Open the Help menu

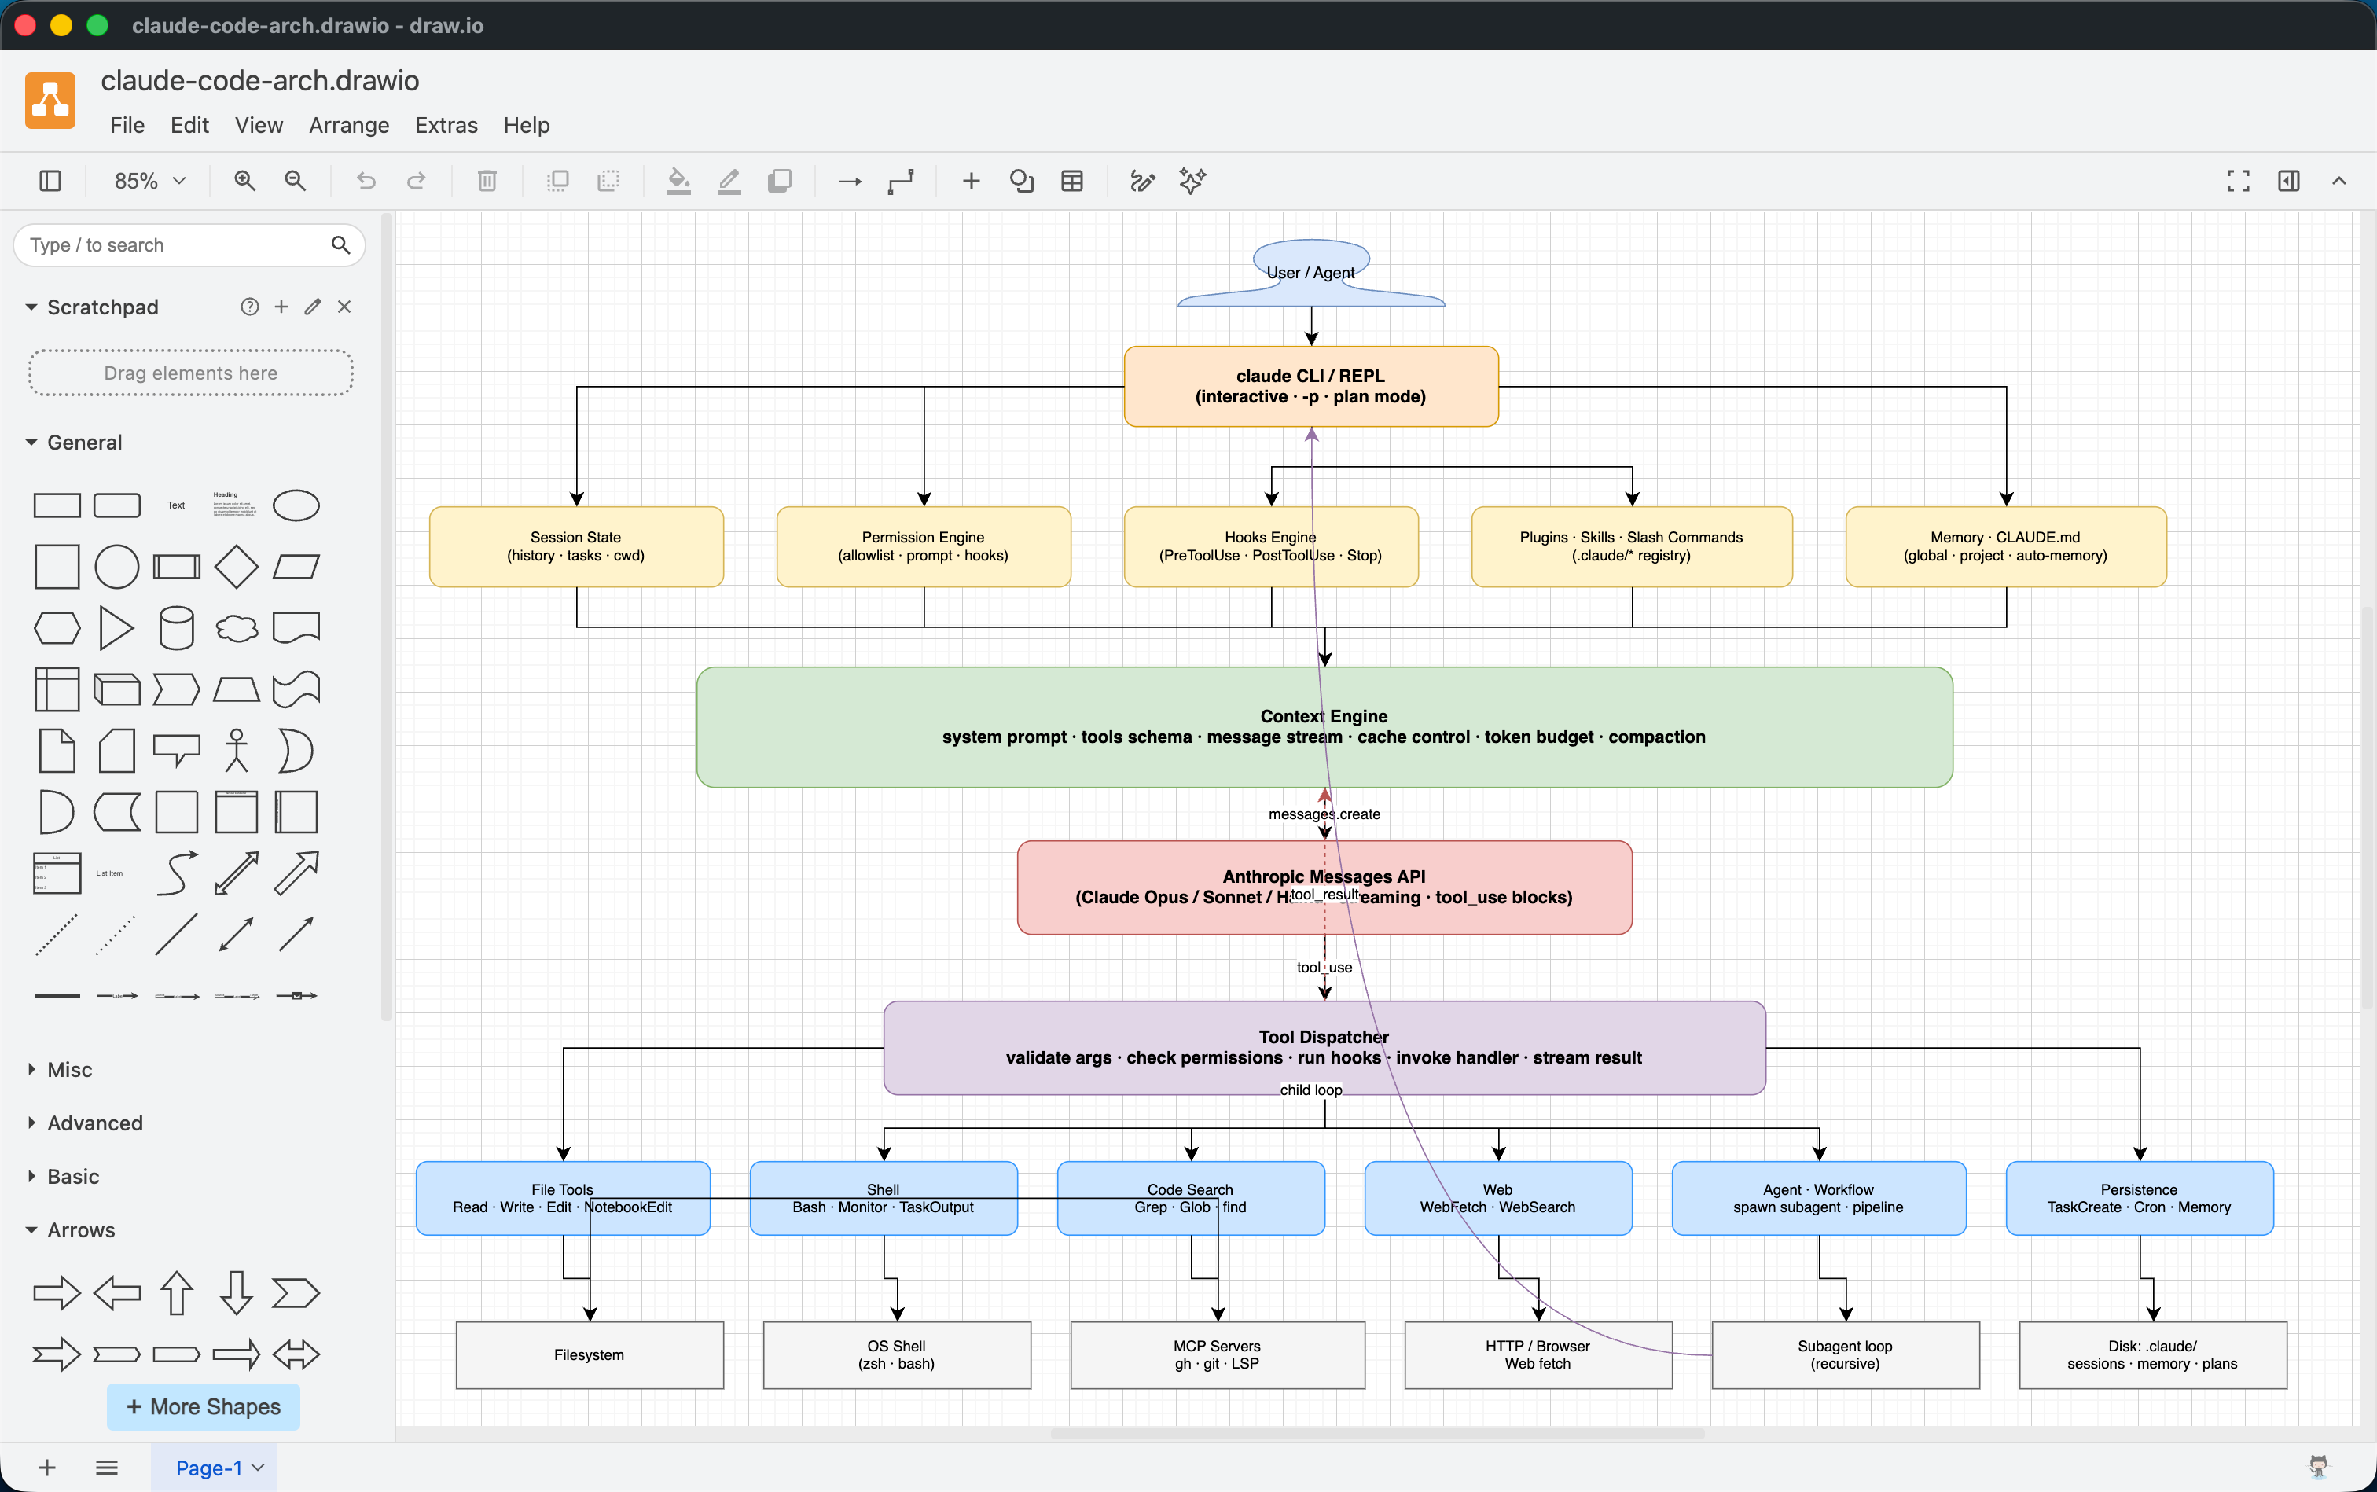coord(527,125)
